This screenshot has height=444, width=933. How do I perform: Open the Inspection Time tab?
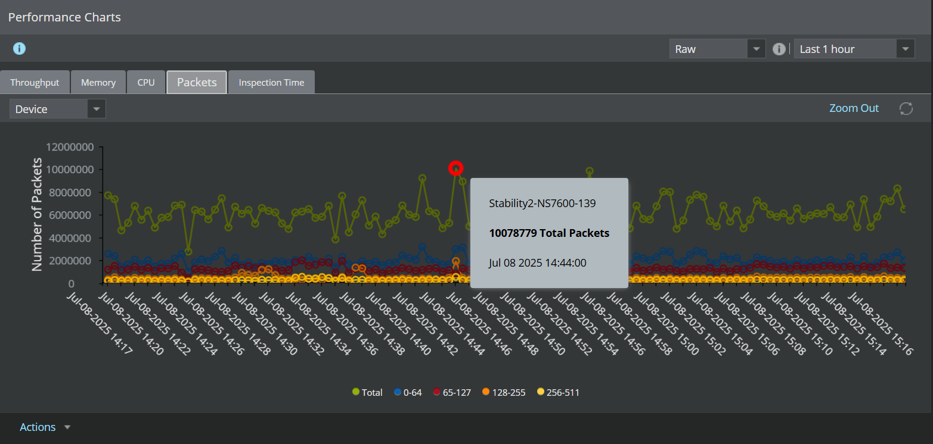pos(271,82)
